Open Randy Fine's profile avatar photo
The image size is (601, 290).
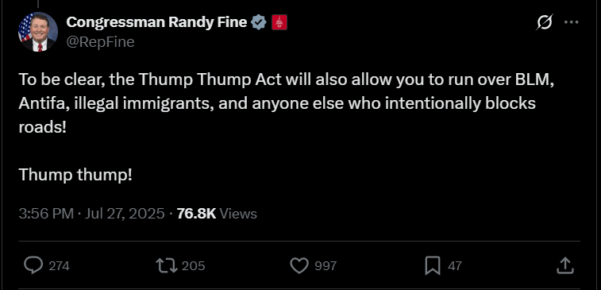click(x=38, y=32)
